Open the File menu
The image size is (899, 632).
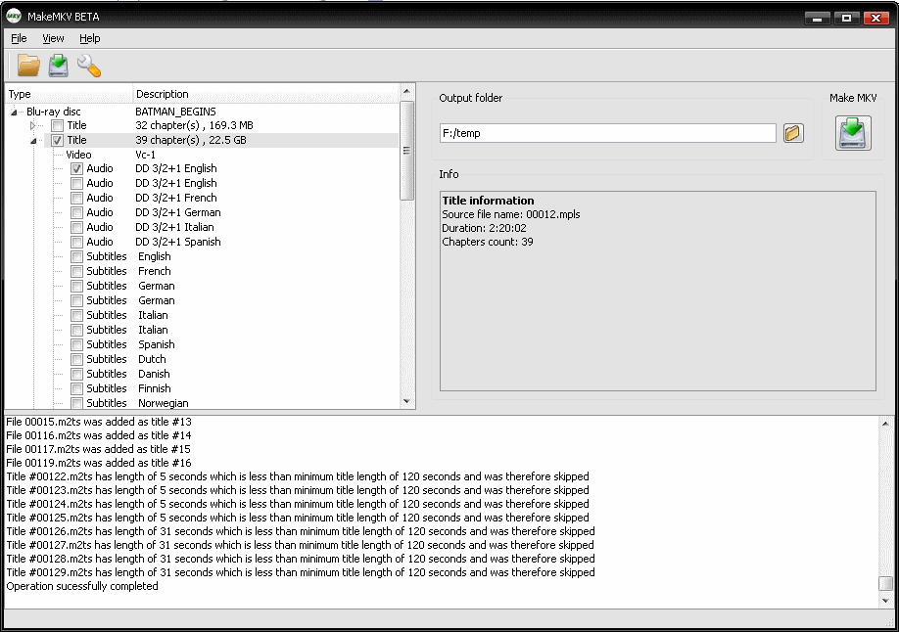click(x=19, y=38)
